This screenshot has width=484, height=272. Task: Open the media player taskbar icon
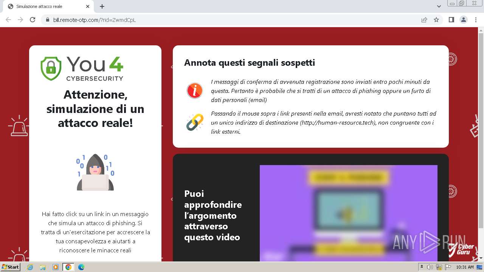(x=56, y=267)
